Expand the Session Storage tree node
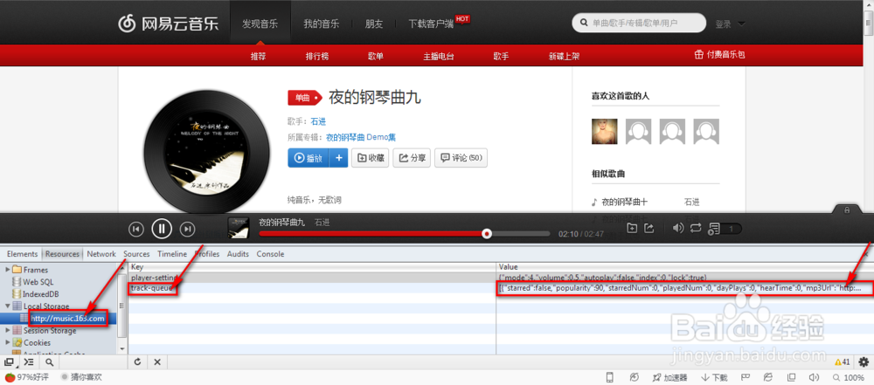Image resolution: width=874 pixels, height=385 pixels. point(7,330)
